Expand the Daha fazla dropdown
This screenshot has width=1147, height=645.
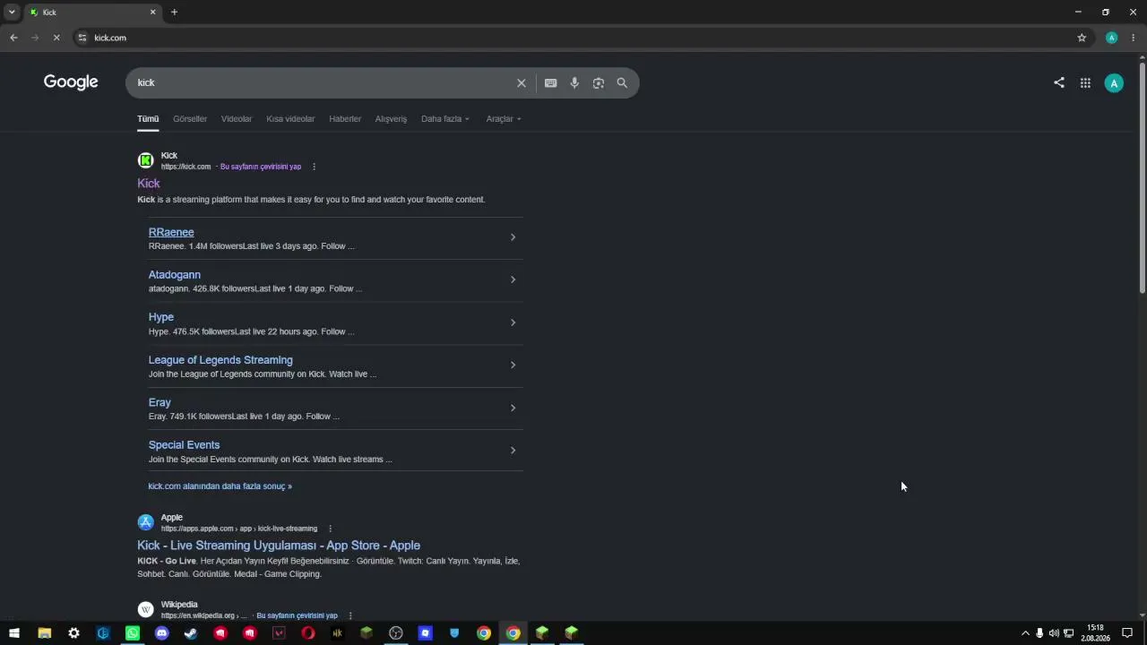pyautogui.click(x=445, y=119)
